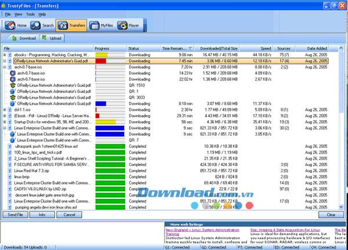Image resolution: width=348 pixels, height=250 pixels.
Task: Click the Downloads: 54 Uploads: 0 status text
Action: click(26, 247)
